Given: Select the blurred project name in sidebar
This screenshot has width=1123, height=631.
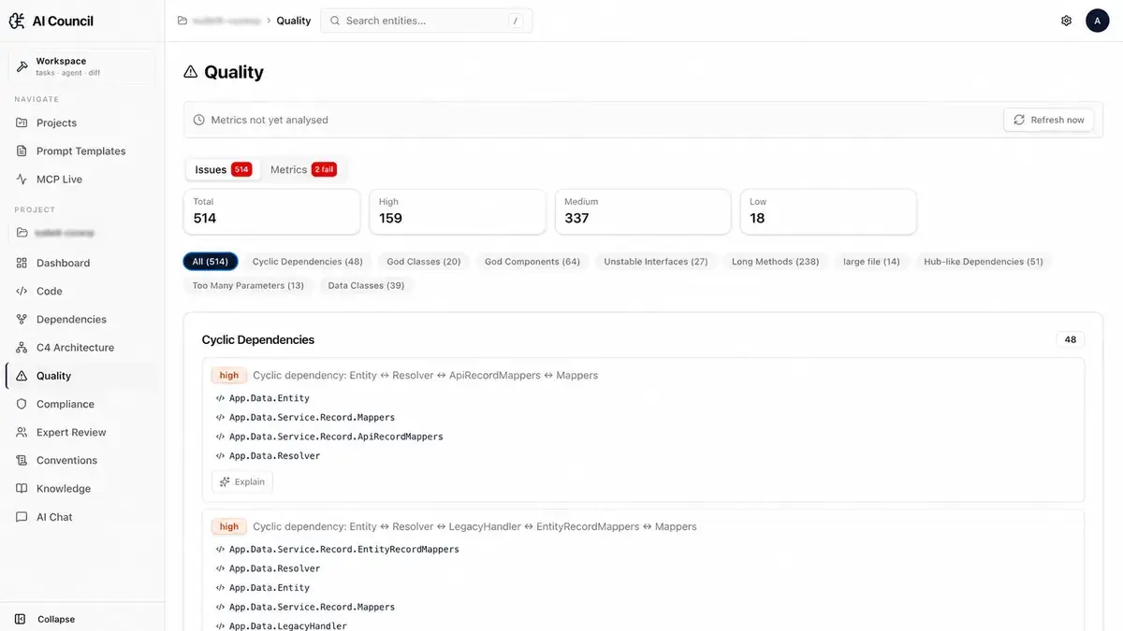Looking at the screenshot, I should click(x=65, y=232).
